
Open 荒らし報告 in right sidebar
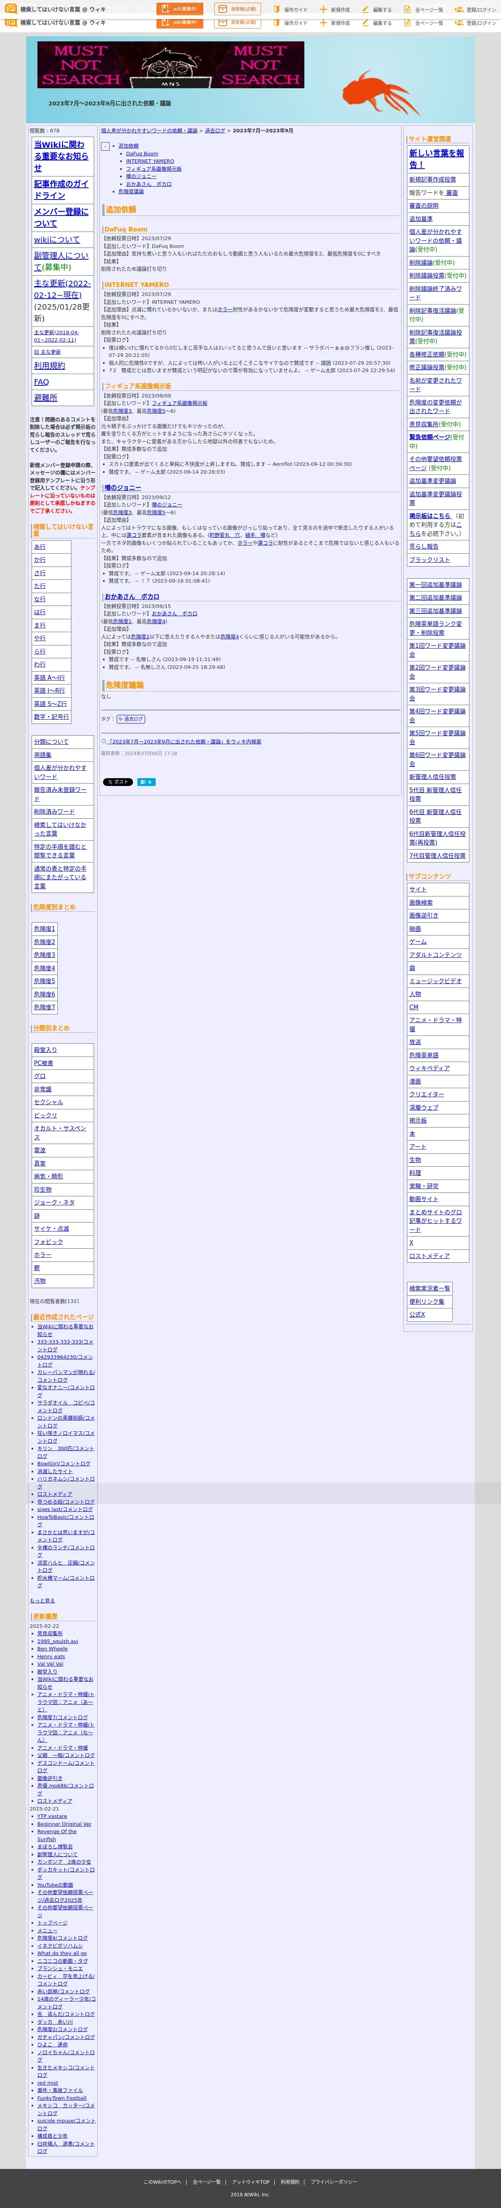tap(423, 546)
